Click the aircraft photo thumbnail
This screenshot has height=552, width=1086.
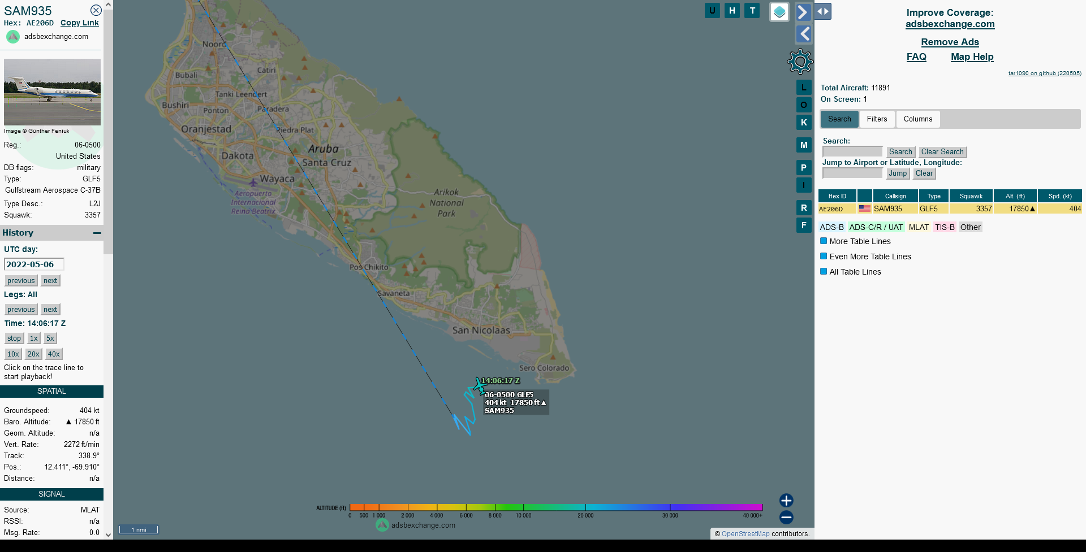(52, 92)
